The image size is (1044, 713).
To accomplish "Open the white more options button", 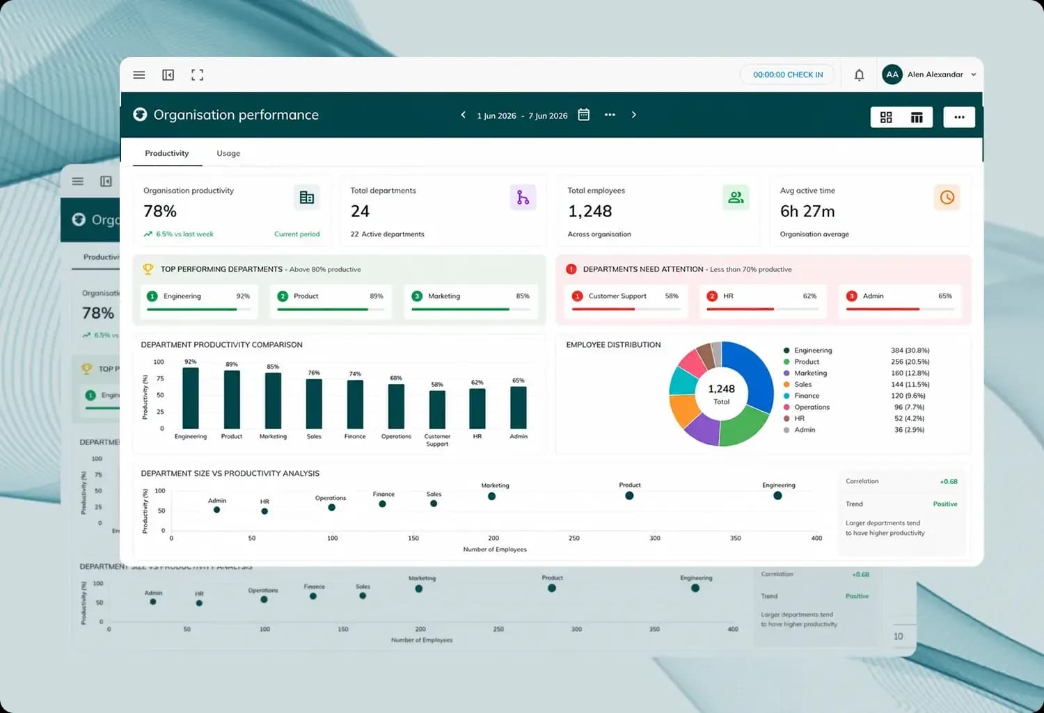I will pos(959,117).
